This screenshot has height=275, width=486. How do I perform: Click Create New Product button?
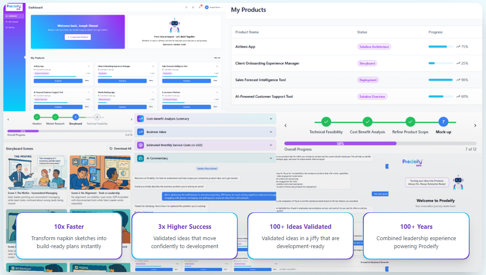pos(78,37)
